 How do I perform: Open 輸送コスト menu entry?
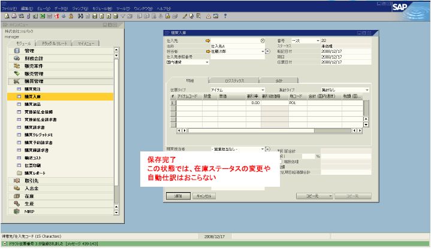click(x=61, y=158)
